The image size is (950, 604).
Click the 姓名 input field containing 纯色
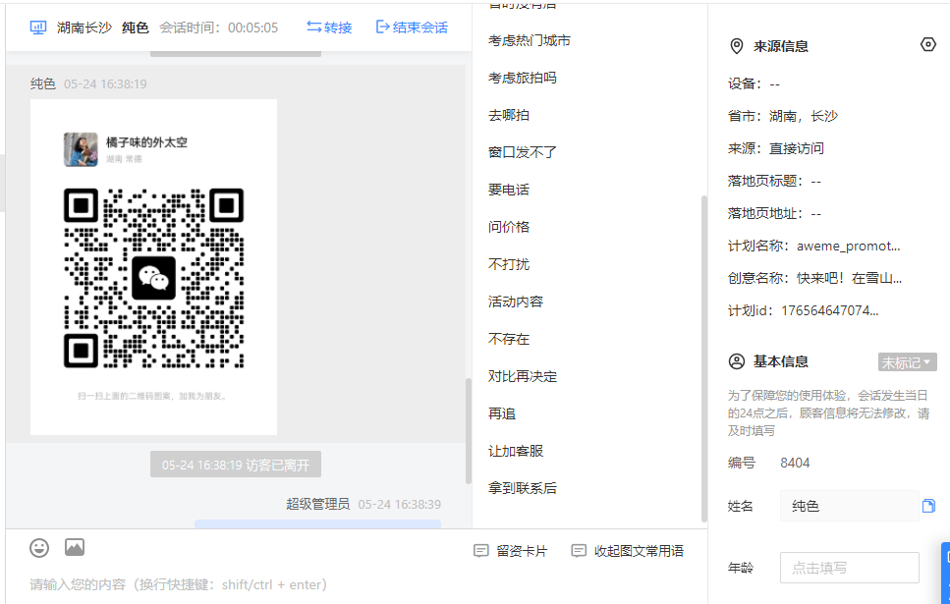(850, 506)
